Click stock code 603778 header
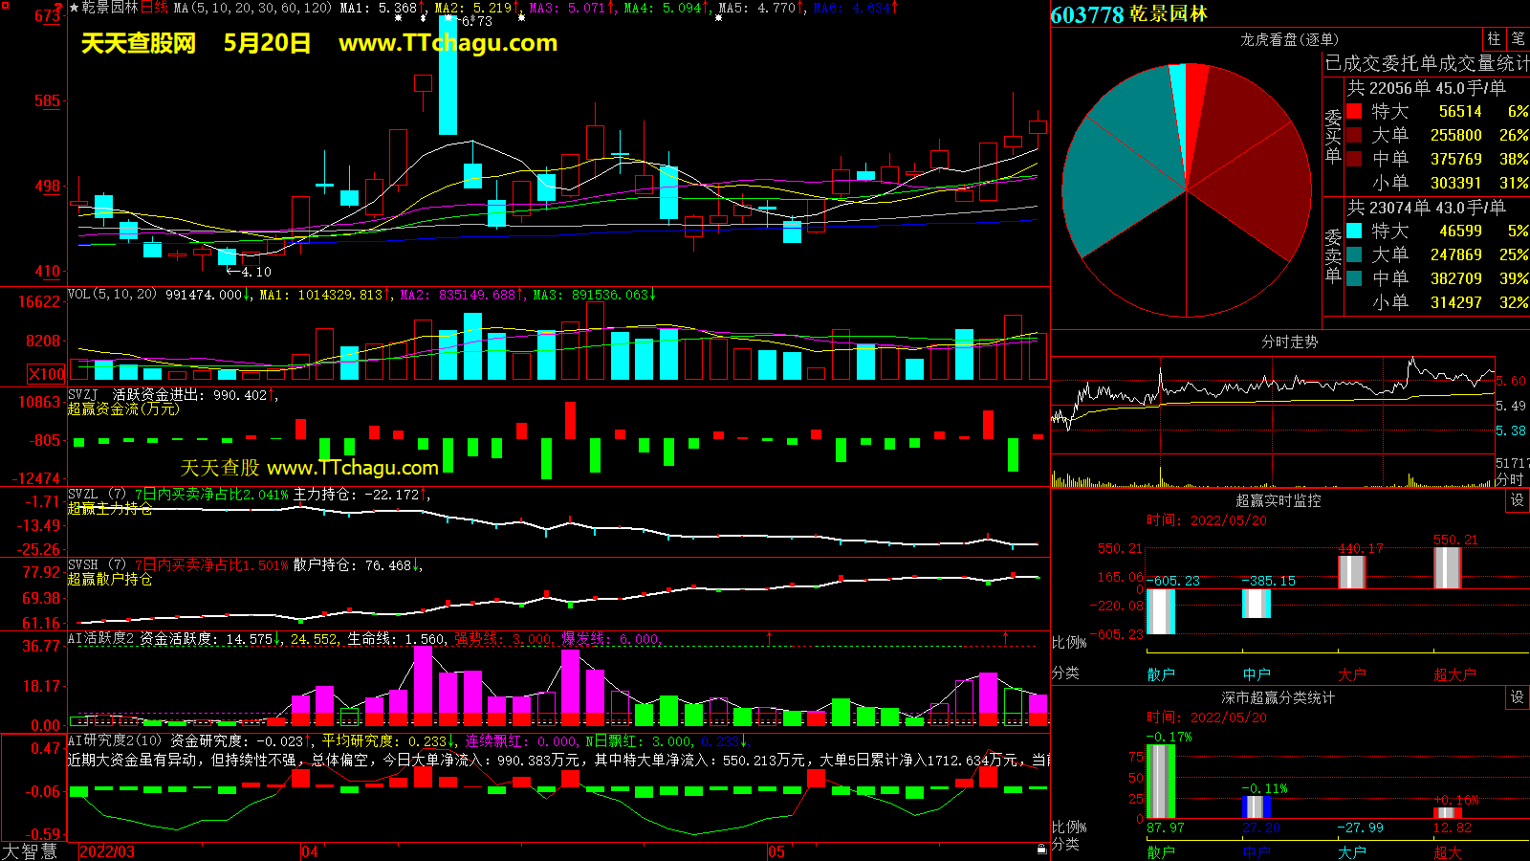This screenshot has width=1530, height=861. click(x=1086, y=14)
